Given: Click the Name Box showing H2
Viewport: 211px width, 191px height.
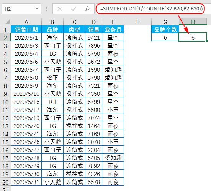Looking at the screenshot, I should pyautogui.click(x=21, y=9).
